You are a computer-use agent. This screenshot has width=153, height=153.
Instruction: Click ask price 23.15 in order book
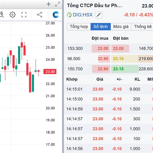pyautogui.click(x=118, y=69)
